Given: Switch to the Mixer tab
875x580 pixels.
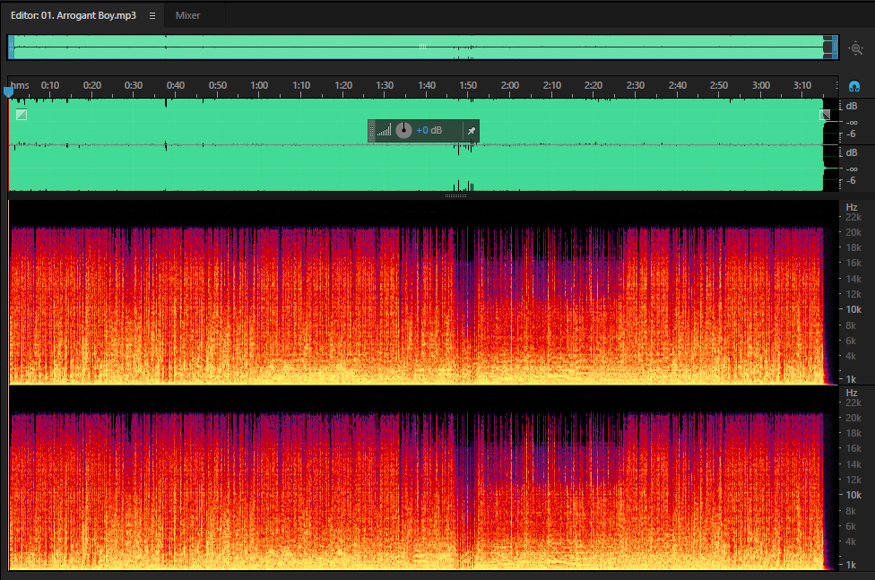Looking at the screenshot, I should coord(187,15).
